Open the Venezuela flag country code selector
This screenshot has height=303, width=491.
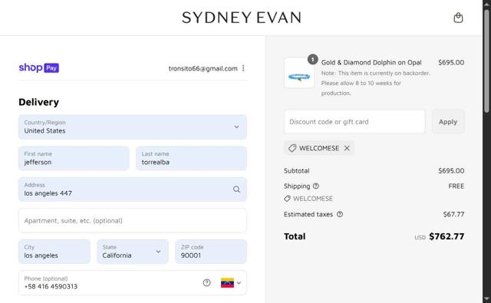point(231,282)
